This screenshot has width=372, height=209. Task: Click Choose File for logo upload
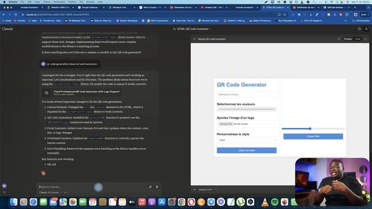pyautogui.click(x=226, y=124)
